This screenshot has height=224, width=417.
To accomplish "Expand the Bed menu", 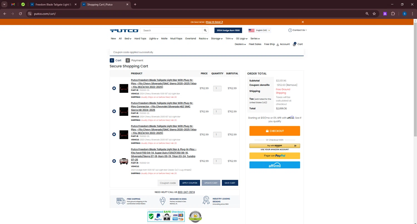I will (128, 39).
